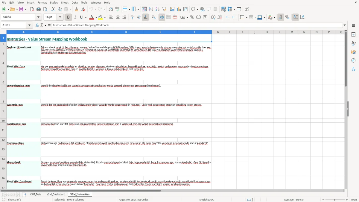Click the Increase Indent icon

tap(228, 17)
